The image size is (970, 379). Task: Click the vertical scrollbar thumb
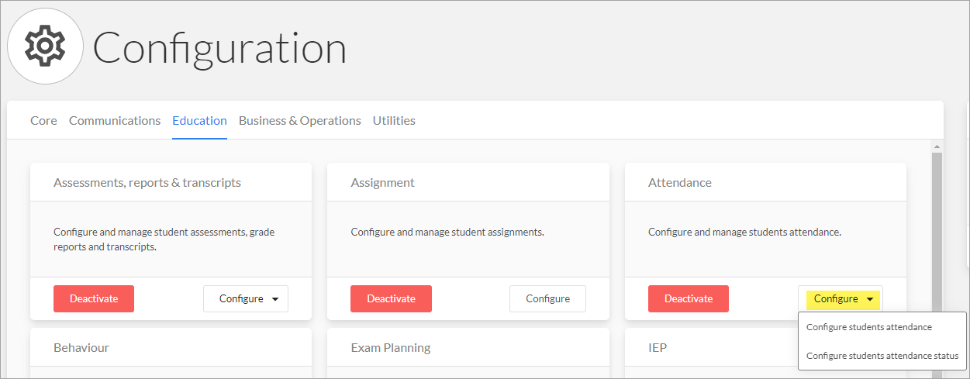(x=937, y=264)
